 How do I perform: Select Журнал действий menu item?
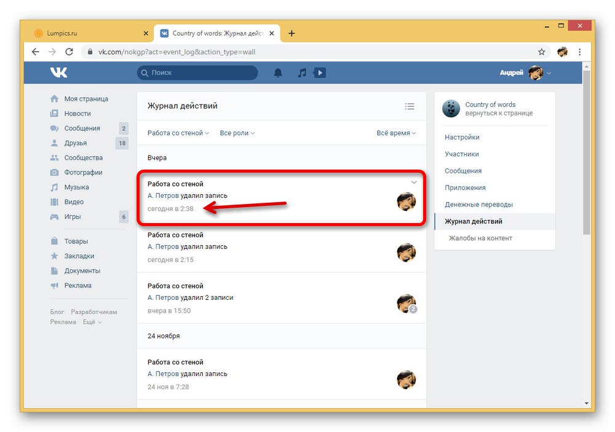pyautogui.click(x=495, y=221)
